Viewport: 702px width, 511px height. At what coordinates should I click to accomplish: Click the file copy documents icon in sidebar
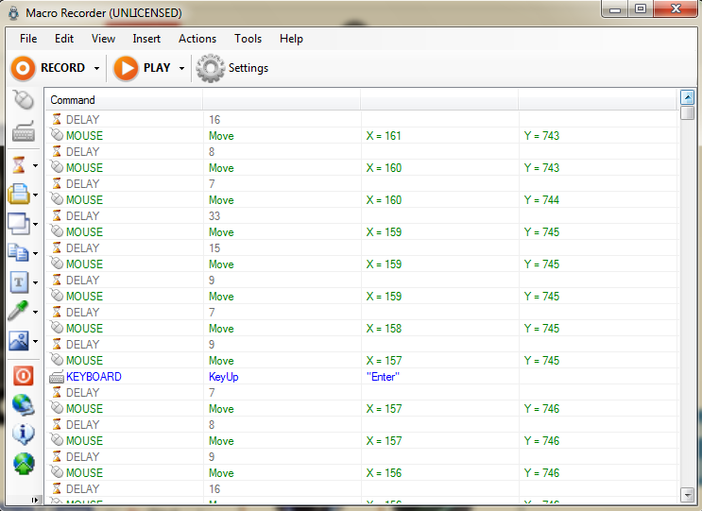[x=19, y=252]
